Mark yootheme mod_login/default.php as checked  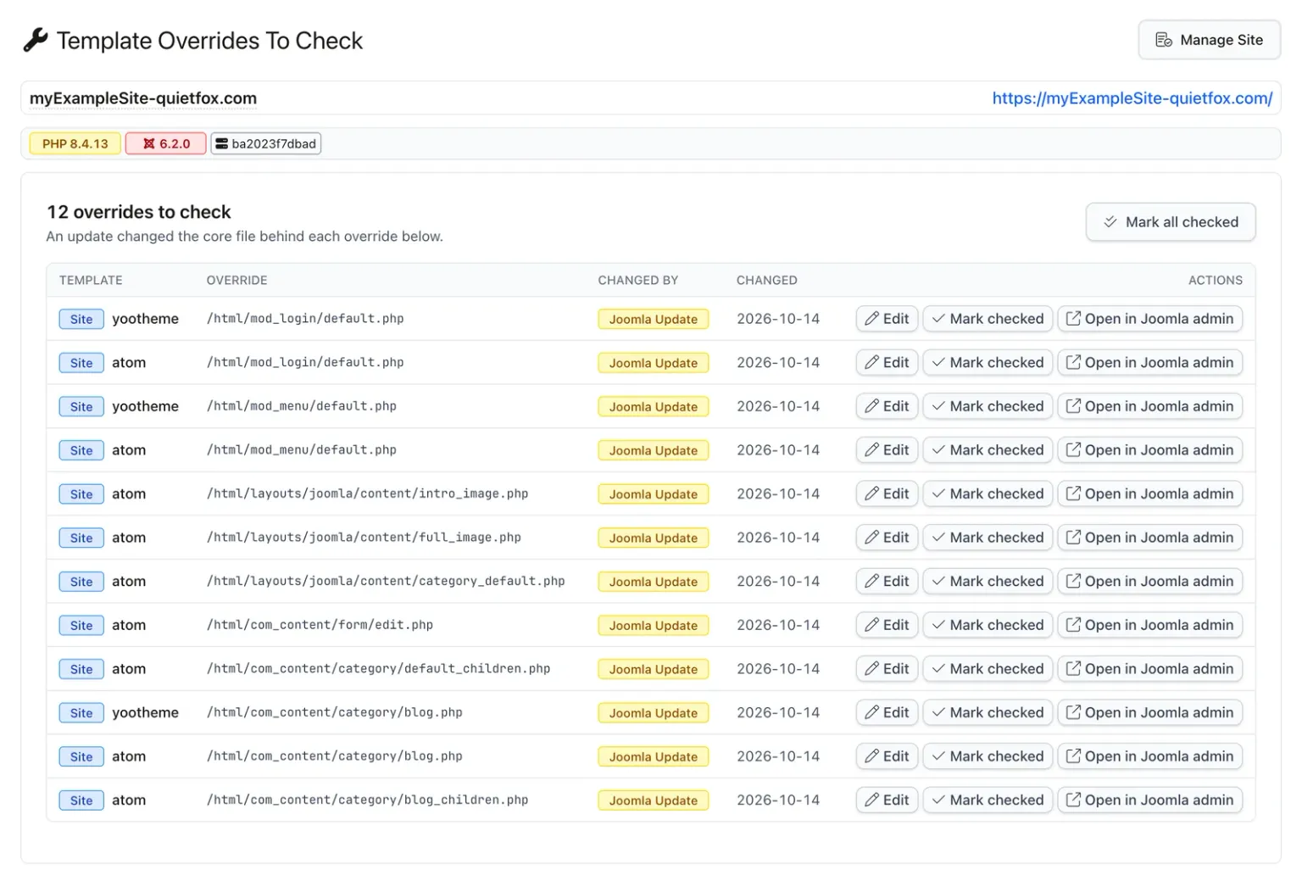click(x=988, y=319)
